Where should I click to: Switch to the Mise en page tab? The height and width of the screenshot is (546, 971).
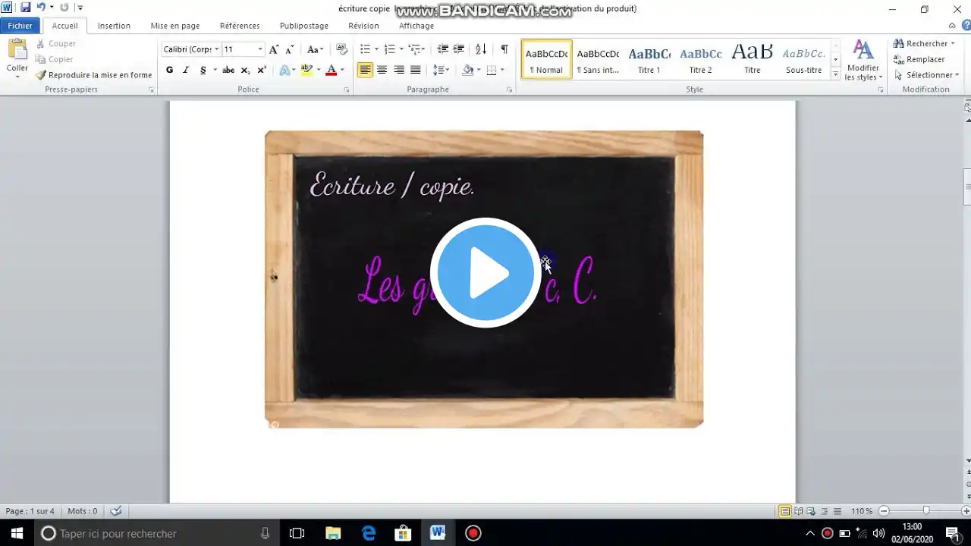tap(175, 26)
